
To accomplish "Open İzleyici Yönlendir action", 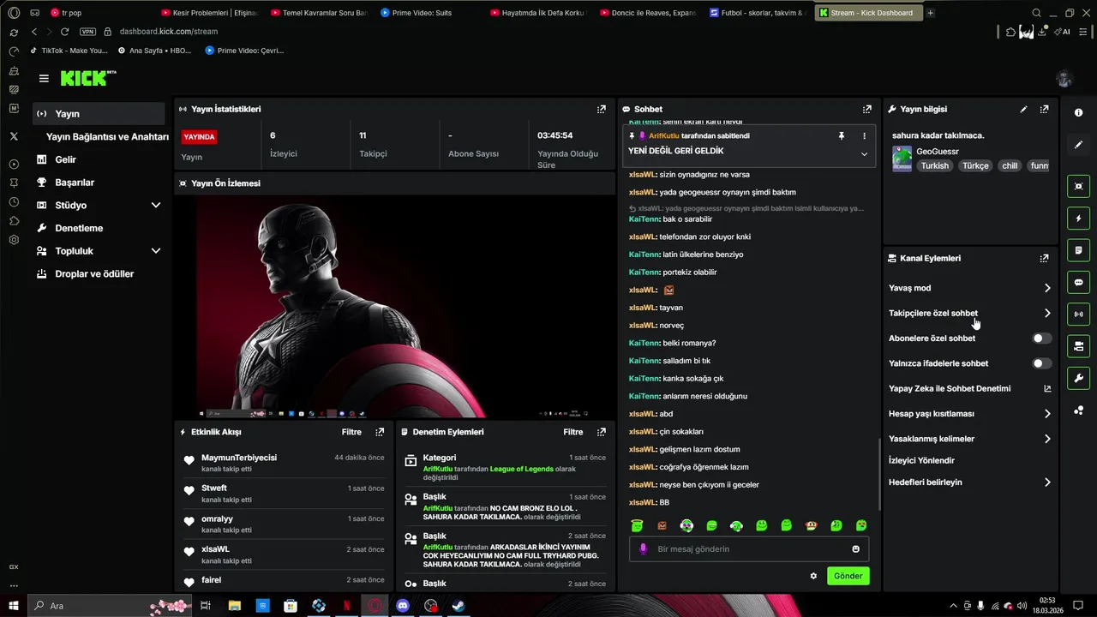I will click(x=921, y=460).
